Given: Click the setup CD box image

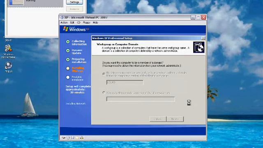Looking at the screenshot, I should point(199,47).
